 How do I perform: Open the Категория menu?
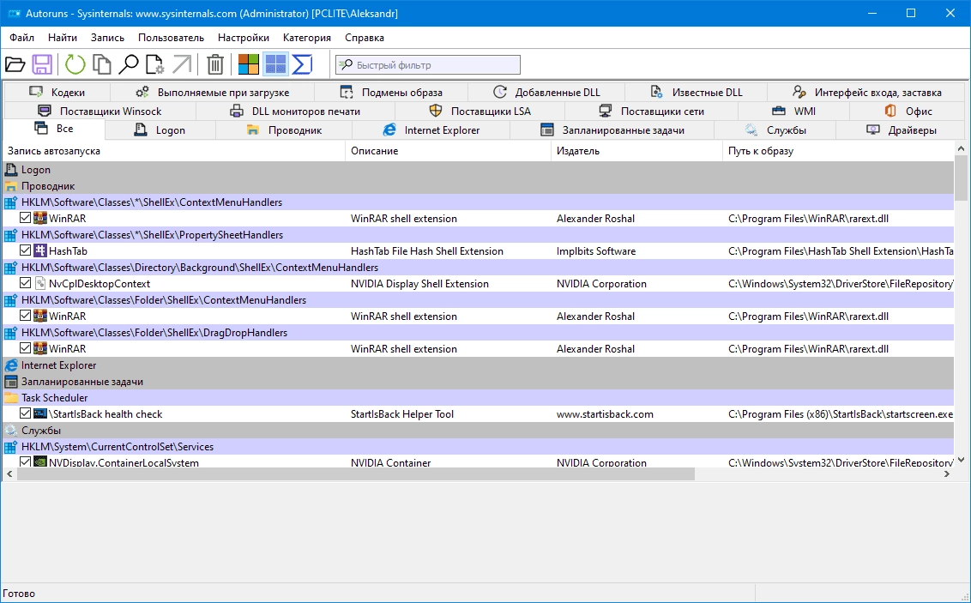(x=306, y=38)
